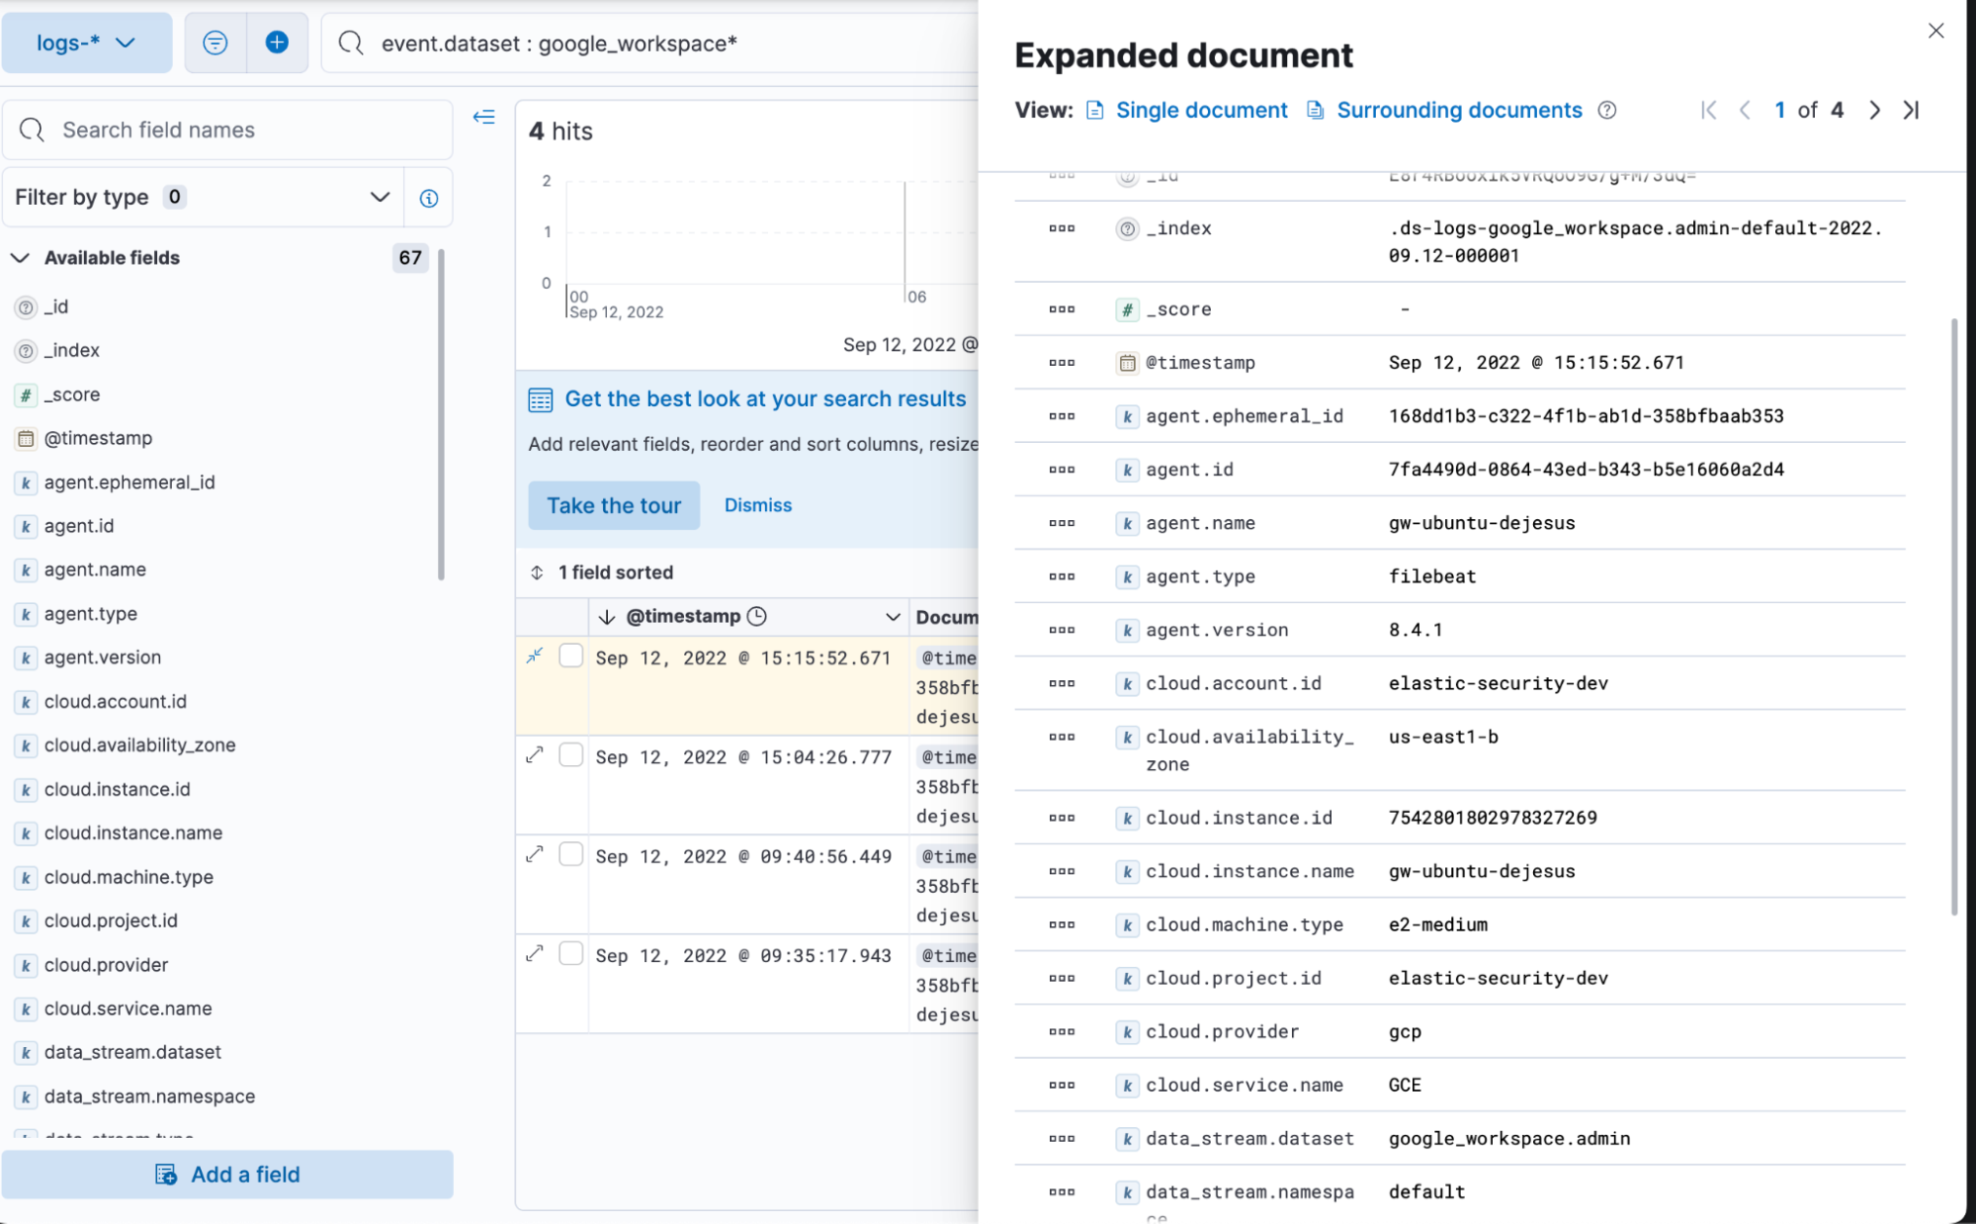Viewport: 1976px width, 1224px height.
Task: Expand document row at 09:40:56.449
Action: coord(535,853)
